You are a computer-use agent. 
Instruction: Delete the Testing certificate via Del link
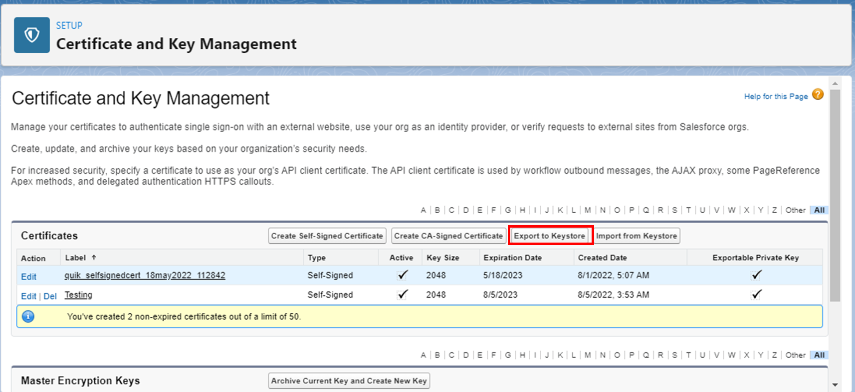point(50,296)
